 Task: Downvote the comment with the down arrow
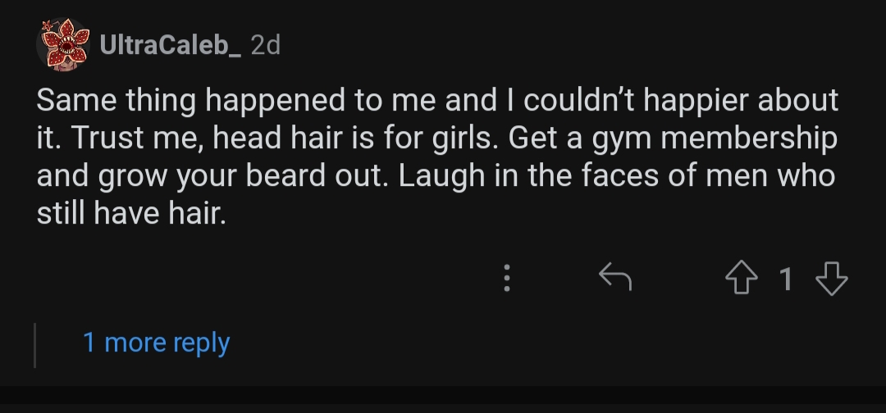click(832, 278)
